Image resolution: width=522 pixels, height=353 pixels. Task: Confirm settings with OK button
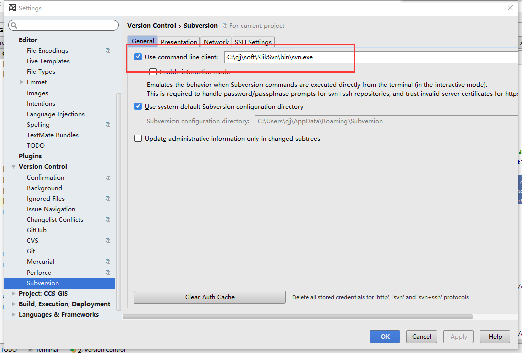tap(385, 337)
